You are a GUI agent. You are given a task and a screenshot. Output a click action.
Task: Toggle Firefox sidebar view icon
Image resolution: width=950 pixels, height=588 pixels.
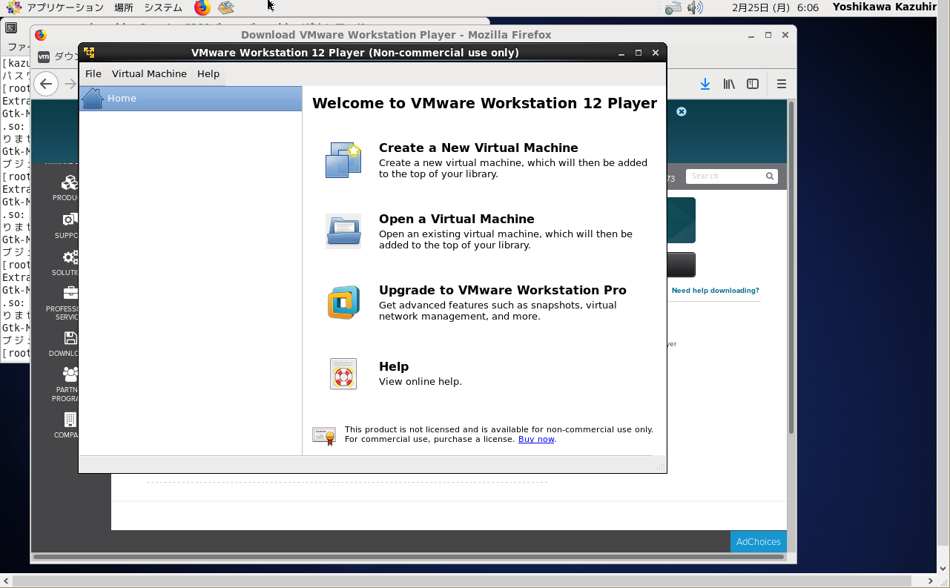(753, 85)
